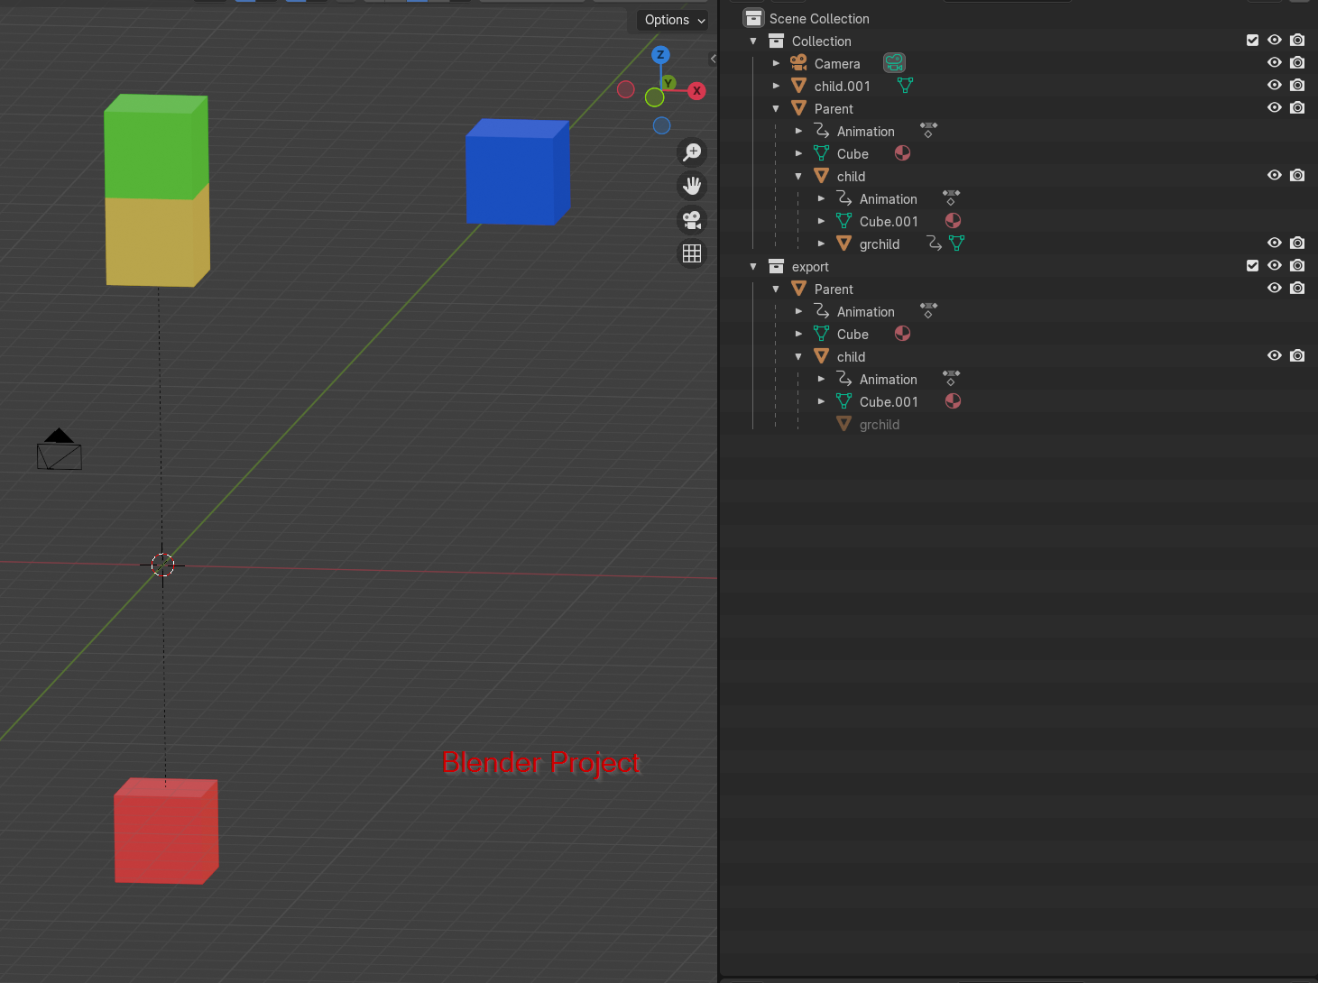Select the camera object in the viewport
The image size is (1318, 983).
click(x=60, y=449)
